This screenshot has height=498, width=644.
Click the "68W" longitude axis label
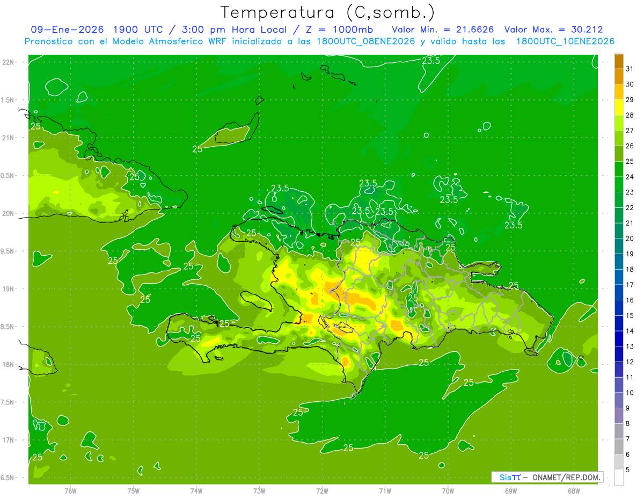click(x=574, y=491)
